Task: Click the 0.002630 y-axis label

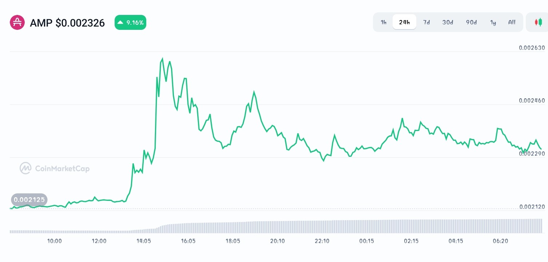Action: tap(532, 48)
